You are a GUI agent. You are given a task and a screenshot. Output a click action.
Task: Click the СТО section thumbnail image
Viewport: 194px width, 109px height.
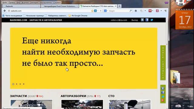(130, 104)
